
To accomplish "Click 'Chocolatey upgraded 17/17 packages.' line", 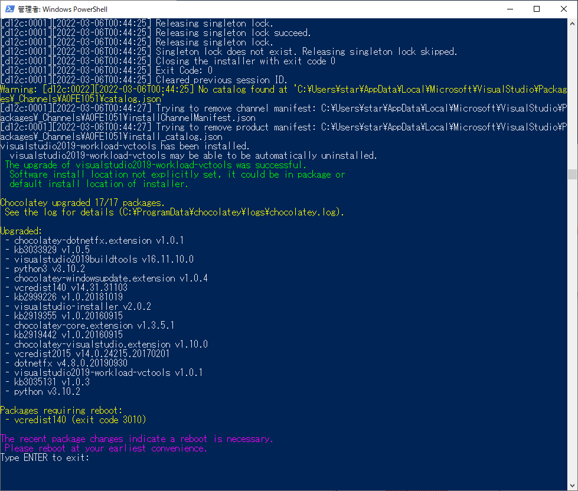I will click(82, 203).
